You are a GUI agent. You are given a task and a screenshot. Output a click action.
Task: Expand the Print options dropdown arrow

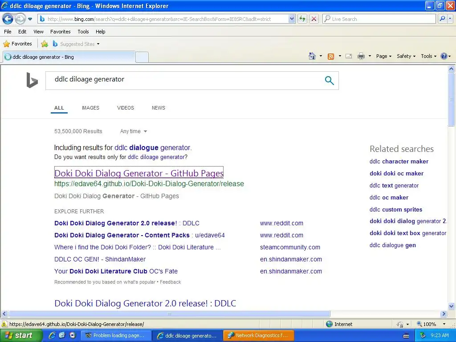[370, 56]
